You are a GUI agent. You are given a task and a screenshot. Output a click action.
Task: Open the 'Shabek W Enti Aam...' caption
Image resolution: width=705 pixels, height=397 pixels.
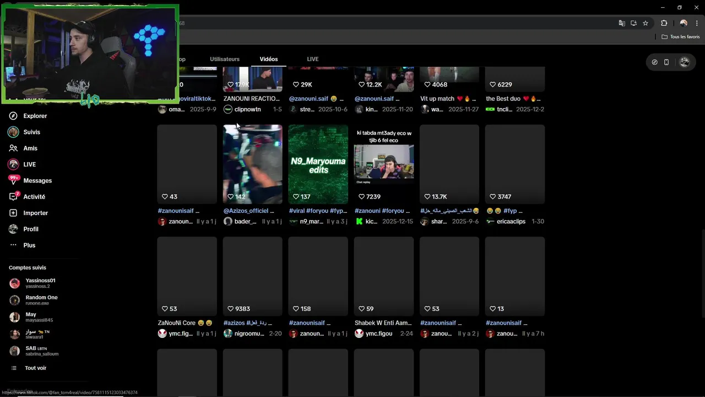383,323
